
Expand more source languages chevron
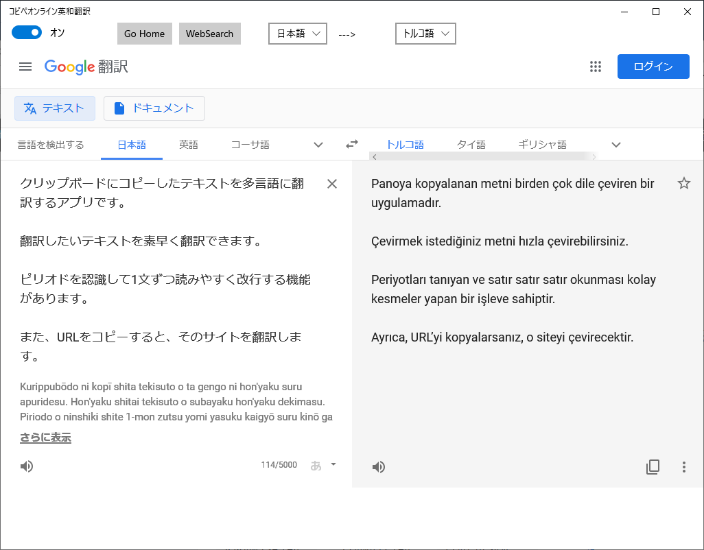pyautogui.click(x=318, y=145)
